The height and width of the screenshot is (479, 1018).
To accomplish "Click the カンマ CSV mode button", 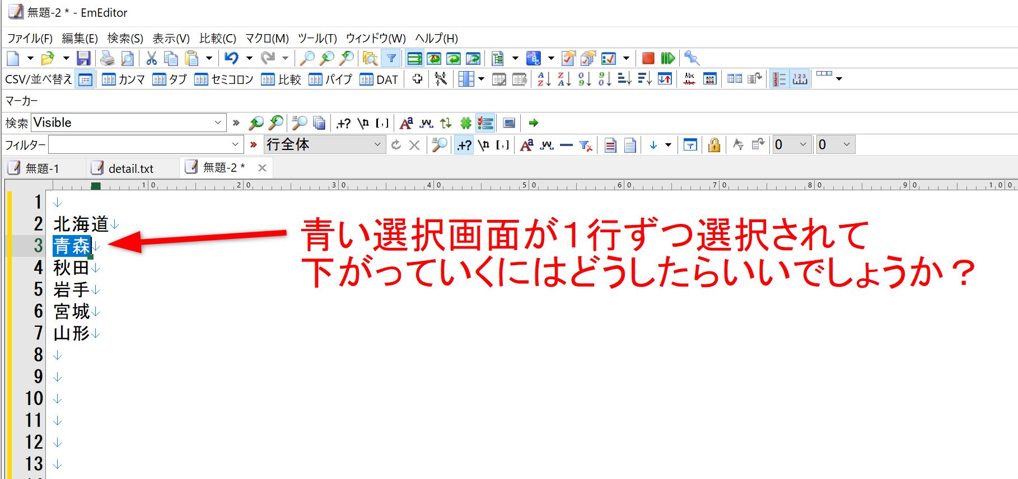I will coord(124,79).
